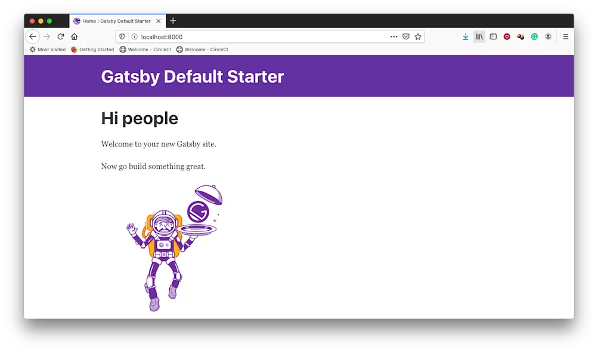This screenshot has width=598, height=353.
Task: Click 'Welcome to your new Gatsby site.' text
Action: (159, 144)
